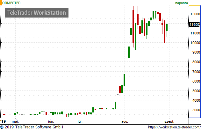
Task: Click the 10000 price axis label
Action: [x=195, y=43]
